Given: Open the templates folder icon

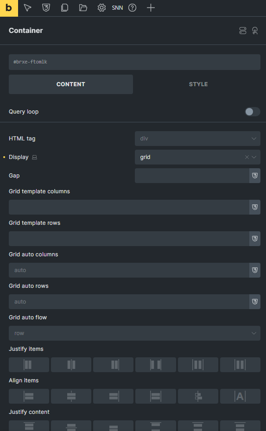Looking at the screenshot, I should click(83, 8).
